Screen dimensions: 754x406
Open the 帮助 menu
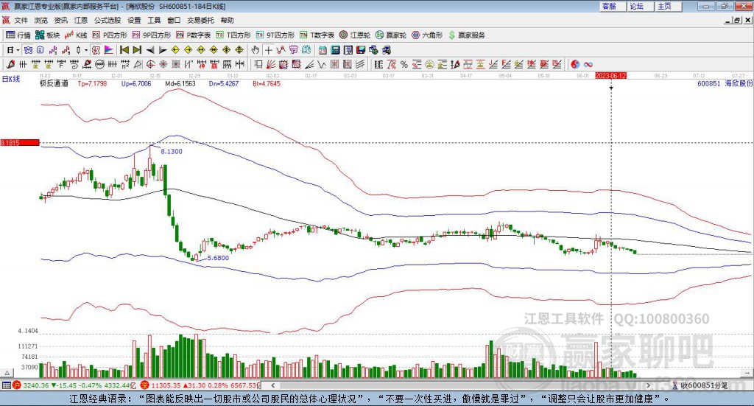tap(227, 20)
